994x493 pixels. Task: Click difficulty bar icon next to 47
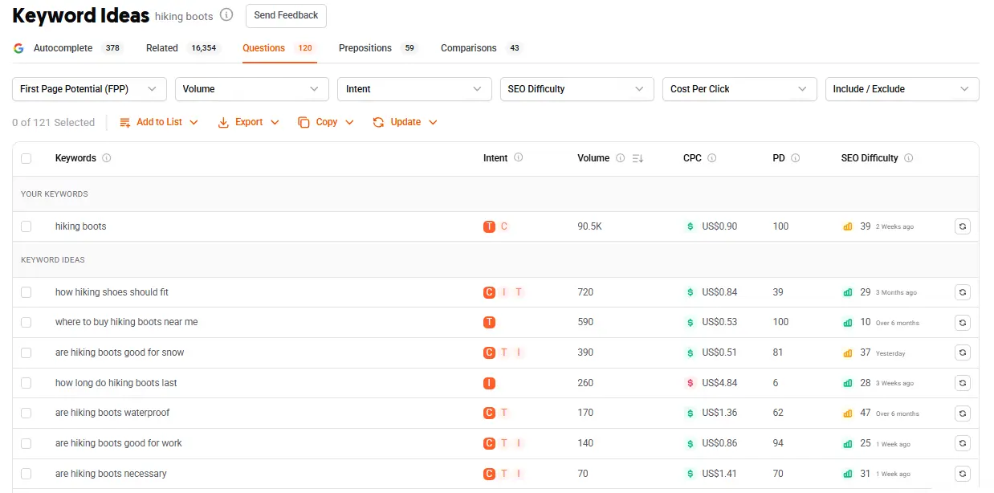point(847,413)
